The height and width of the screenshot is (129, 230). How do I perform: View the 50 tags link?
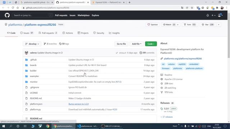point(64,44)
